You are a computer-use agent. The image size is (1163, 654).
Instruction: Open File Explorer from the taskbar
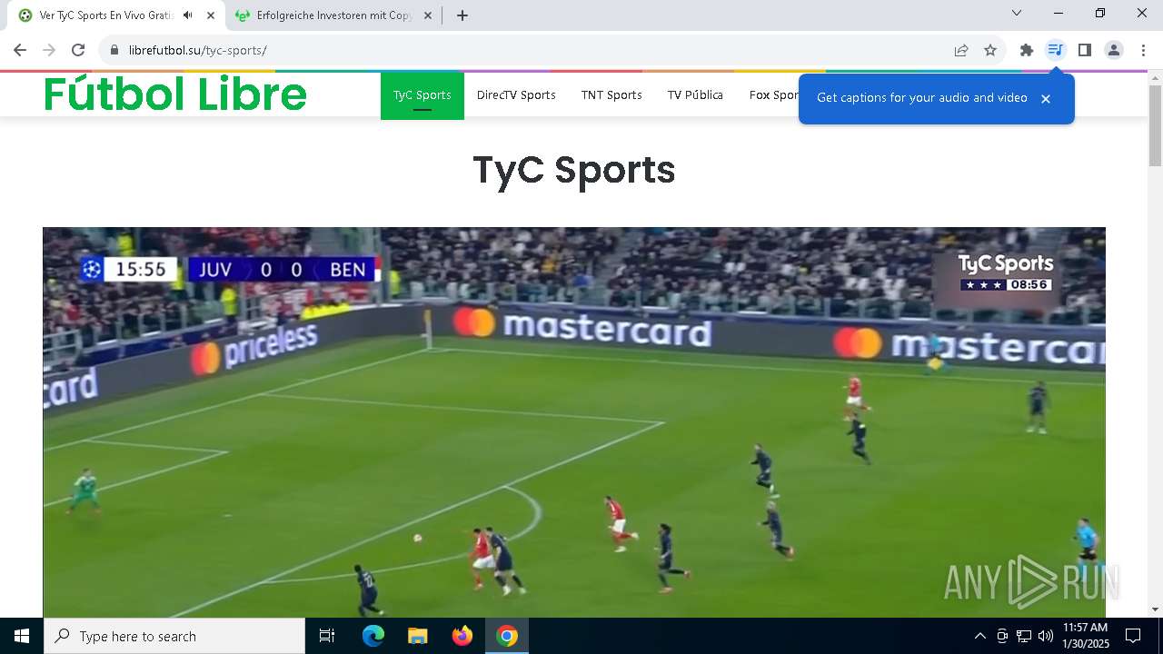[x=417, y=636]
